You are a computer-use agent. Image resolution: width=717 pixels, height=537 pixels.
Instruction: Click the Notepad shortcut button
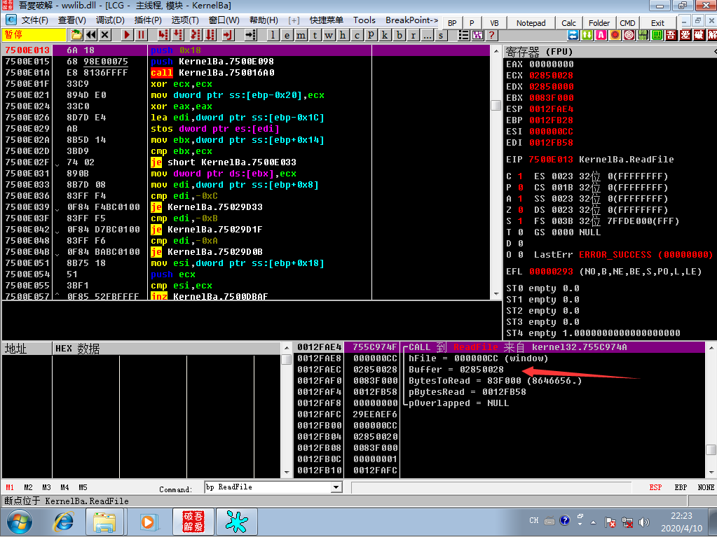[x=531, y=23]
